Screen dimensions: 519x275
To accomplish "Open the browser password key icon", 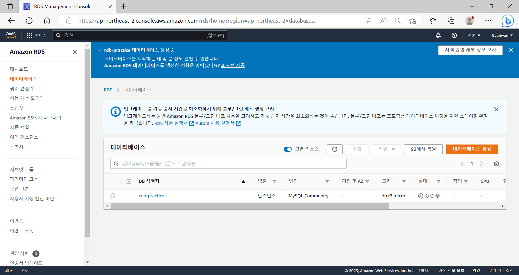I will point(368,20).
